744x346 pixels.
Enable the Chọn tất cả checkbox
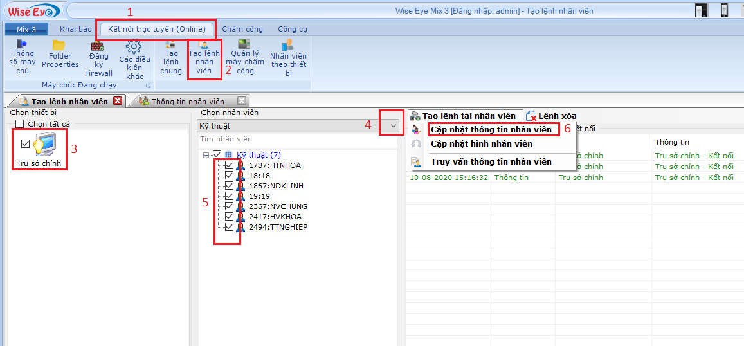(20, 124)
